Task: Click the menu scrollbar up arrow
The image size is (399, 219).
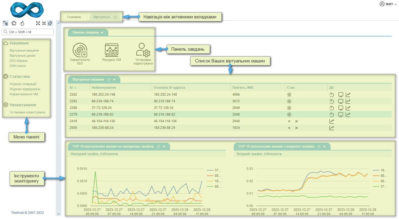Action: click(59, 23)
